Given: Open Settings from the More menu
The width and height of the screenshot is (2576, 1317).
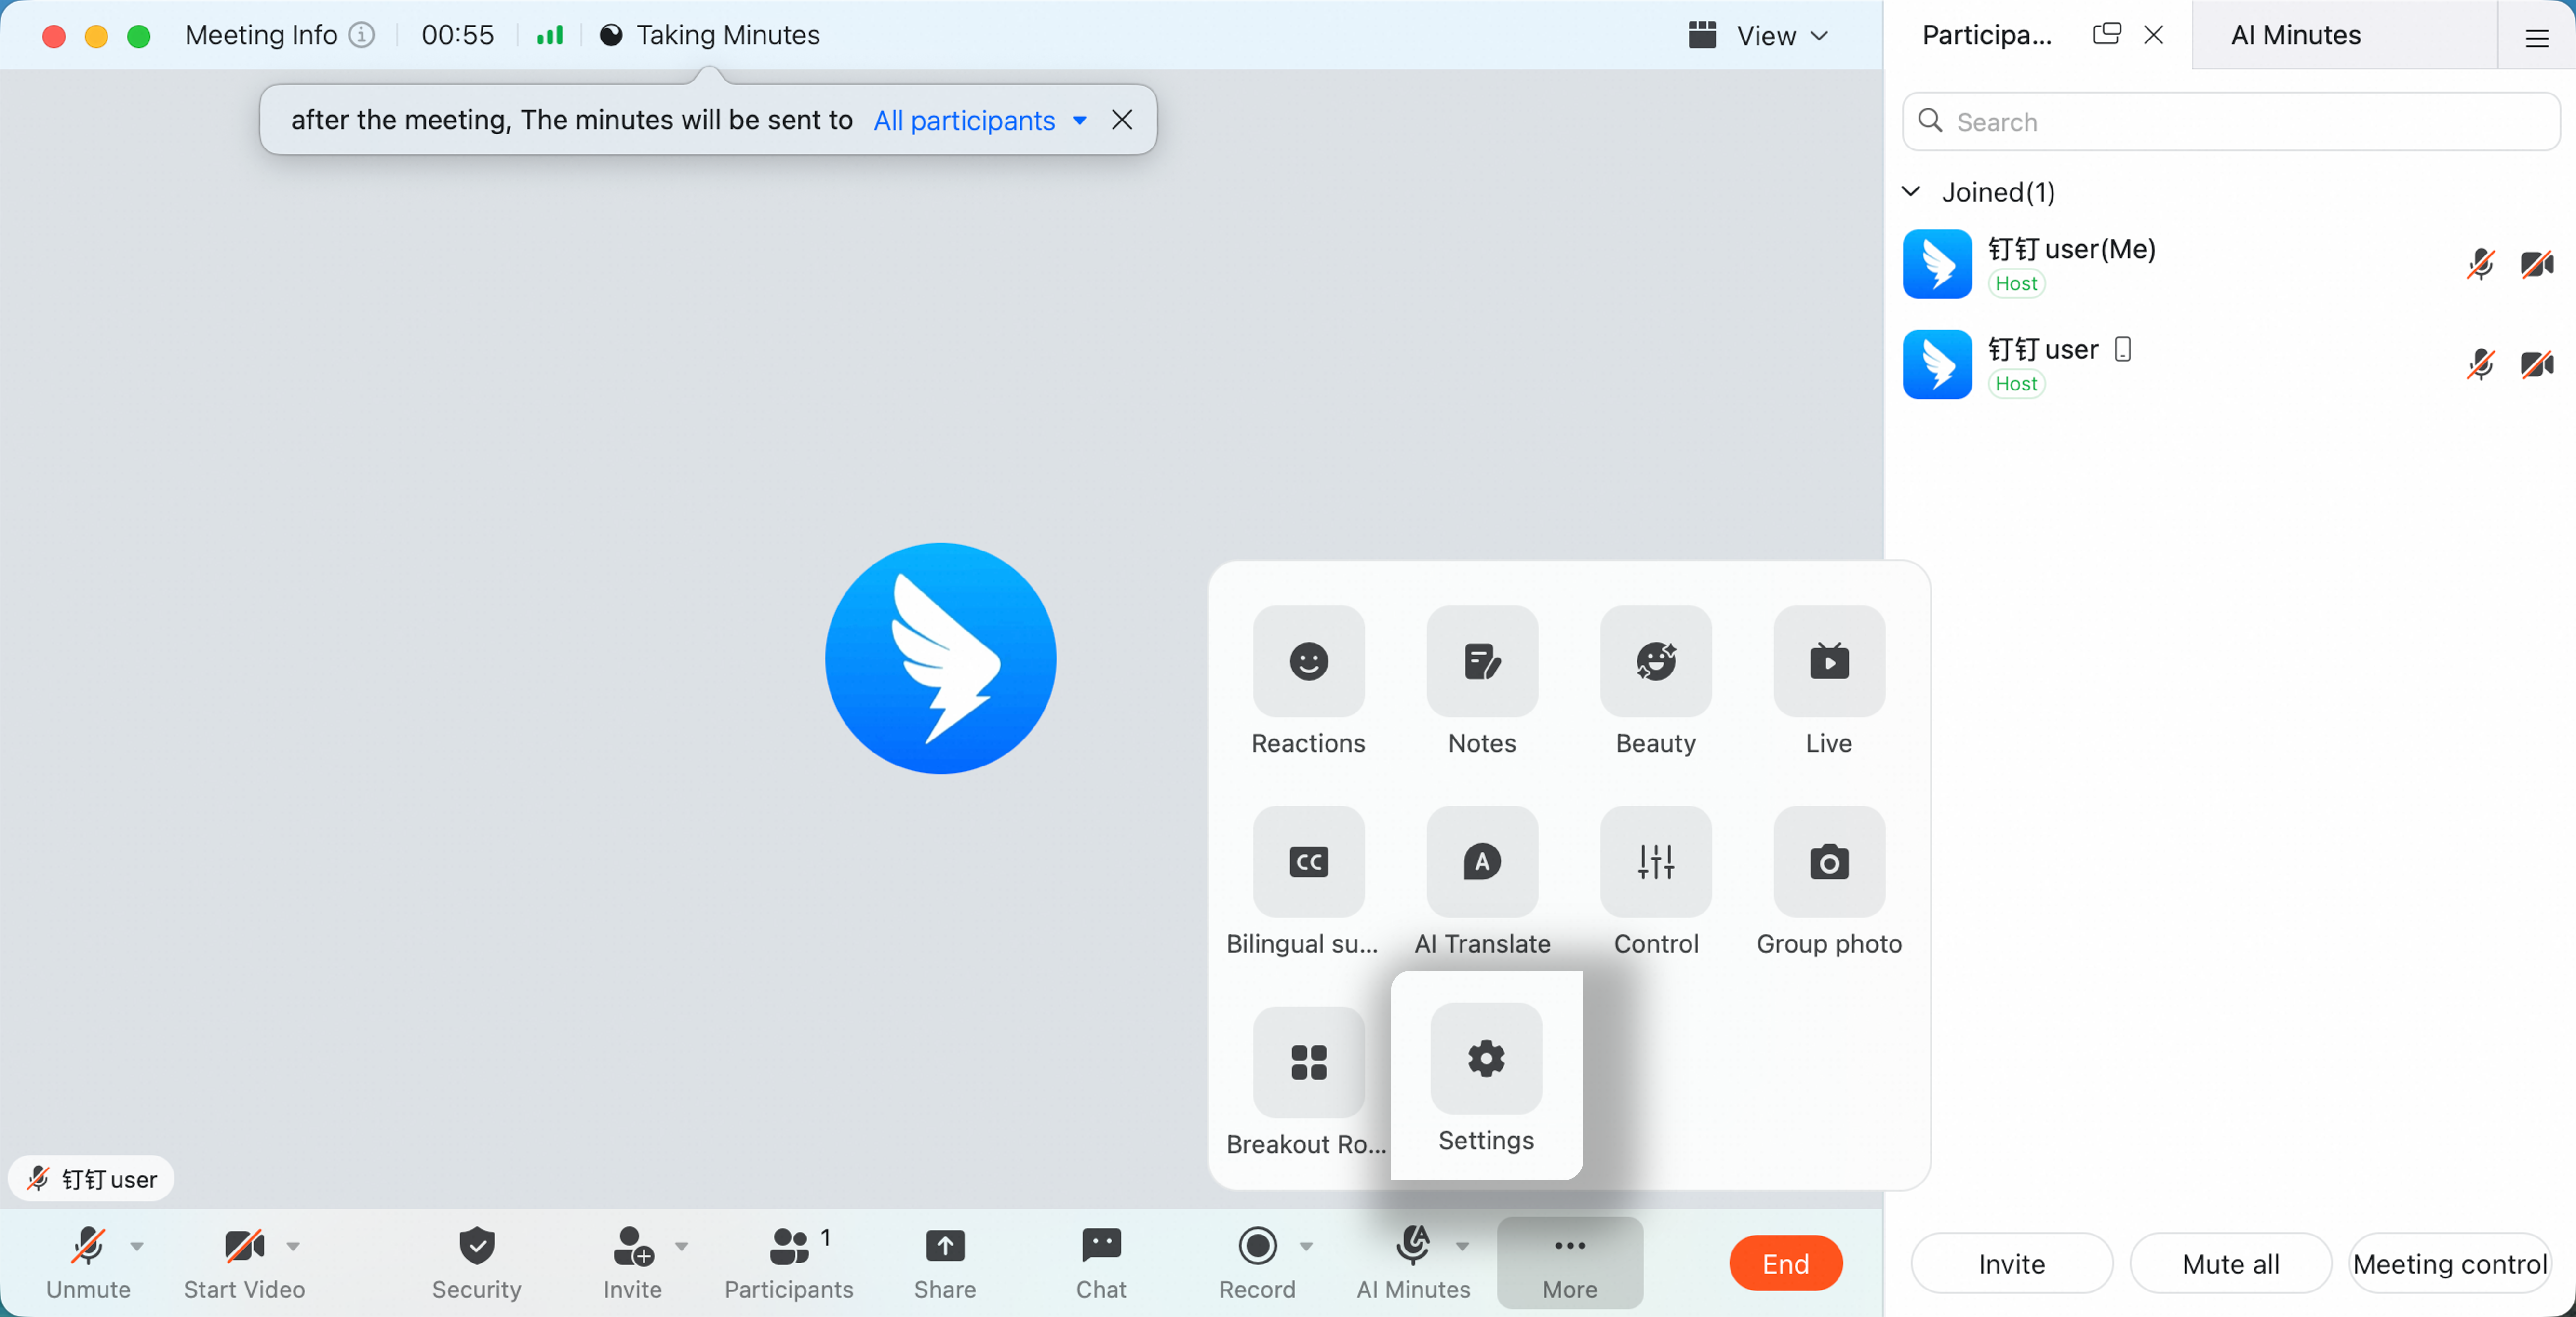Looking at the screenshot, I should pyautogui.click(x=1486, y=1078).
